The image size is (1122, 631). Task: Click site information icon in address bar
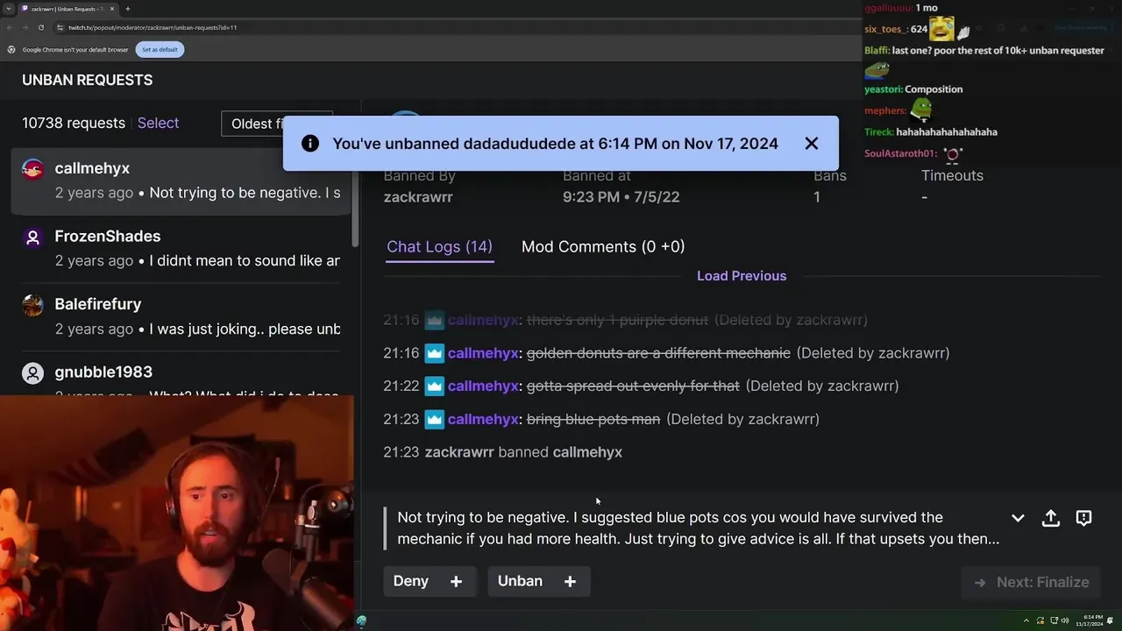[58, 27]
